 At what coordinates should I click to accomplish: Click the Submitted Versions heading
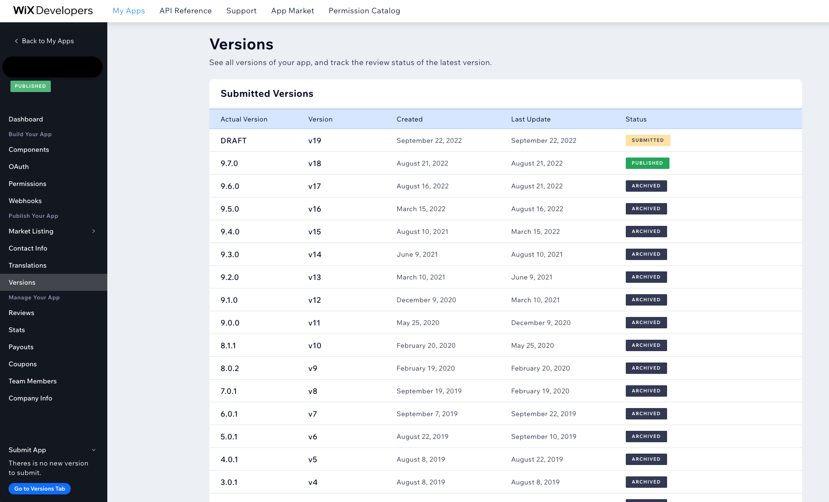[x=267, y=93]
